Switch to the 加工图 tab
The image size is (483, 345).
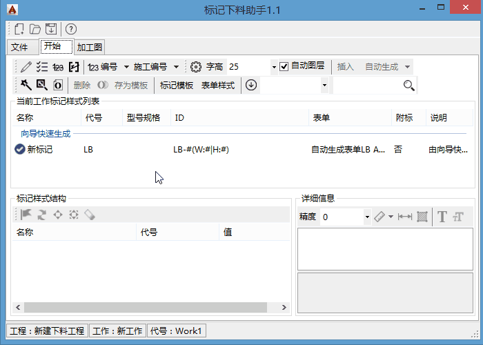[89, 47]
